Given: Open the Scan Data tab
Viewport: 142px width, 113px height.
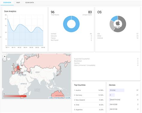Looking at the screenshot, I should coord(30,2).
